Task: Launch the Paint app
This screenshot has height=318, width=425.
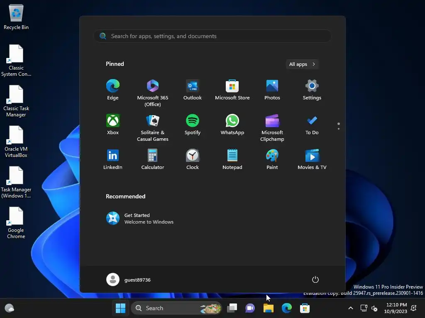Action: click(272, 159)
